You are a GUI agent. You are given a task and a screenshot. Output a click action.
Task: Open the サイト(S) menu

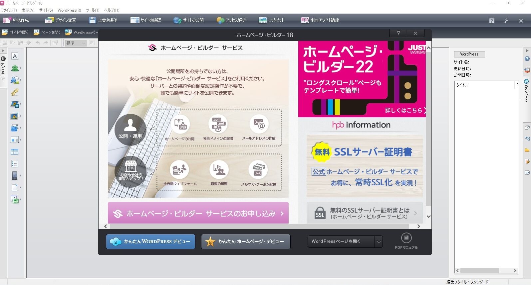point(46,10)
